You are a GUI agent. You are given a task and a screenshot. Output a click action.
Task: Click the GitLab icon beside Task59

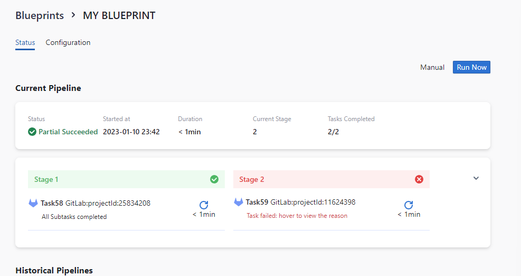tap(238, 202)
